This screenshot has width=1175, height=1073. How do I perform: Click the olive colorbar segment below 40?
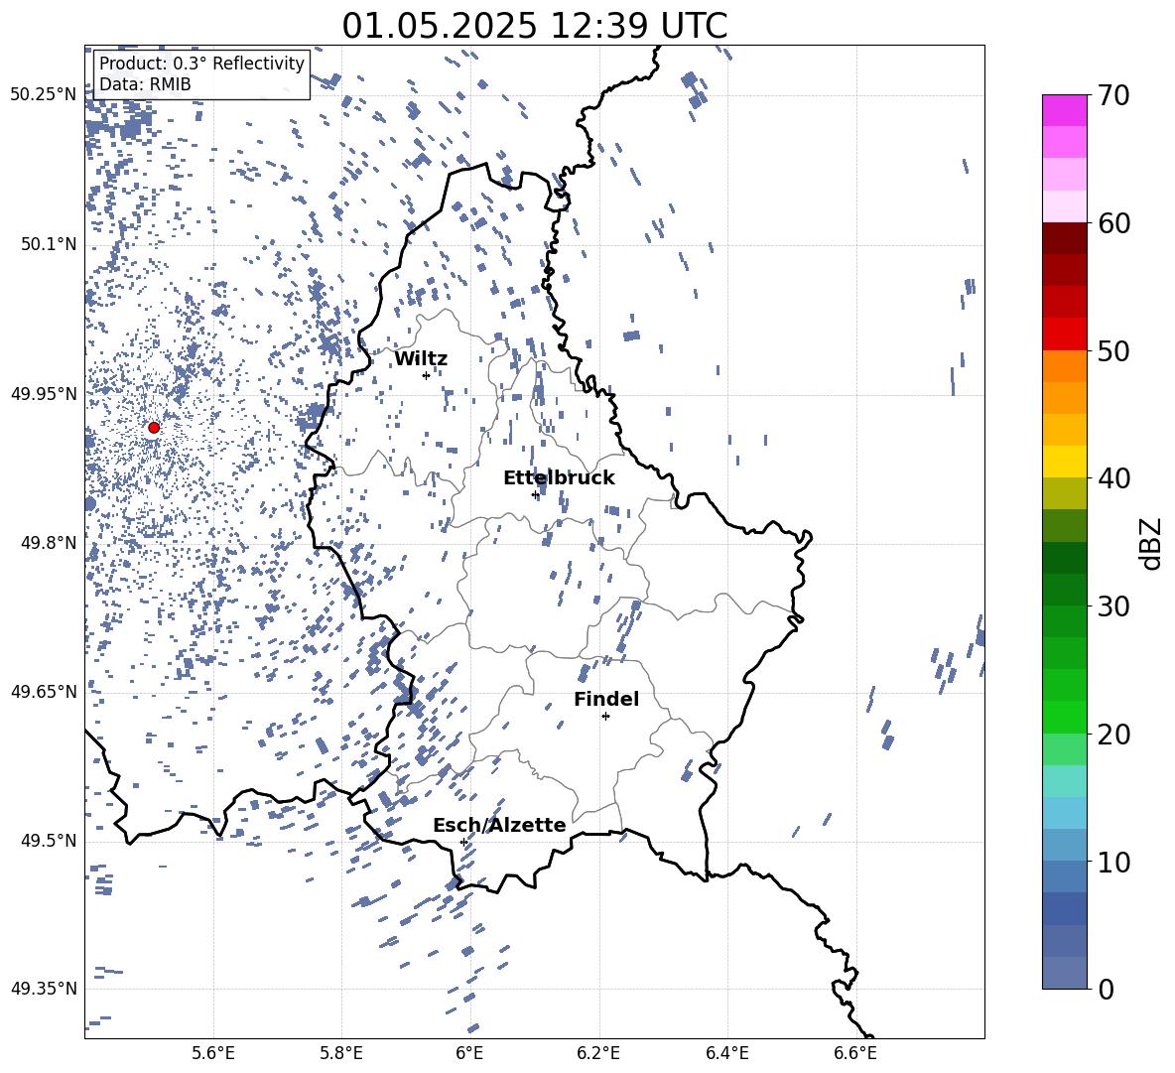tap(1064, 494)
